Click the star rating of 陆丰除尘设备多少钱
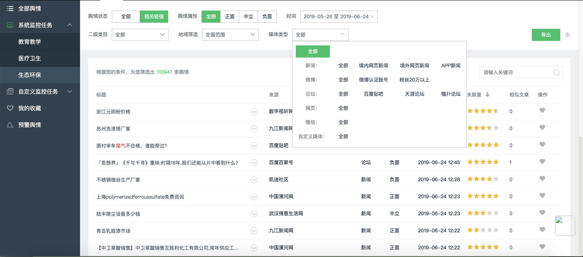Viewport: 583px width, 257px height. (483, 213)
